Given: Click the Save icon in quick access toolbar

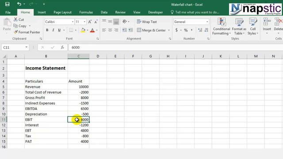Looking at the screenshot, I should [7, 4].
